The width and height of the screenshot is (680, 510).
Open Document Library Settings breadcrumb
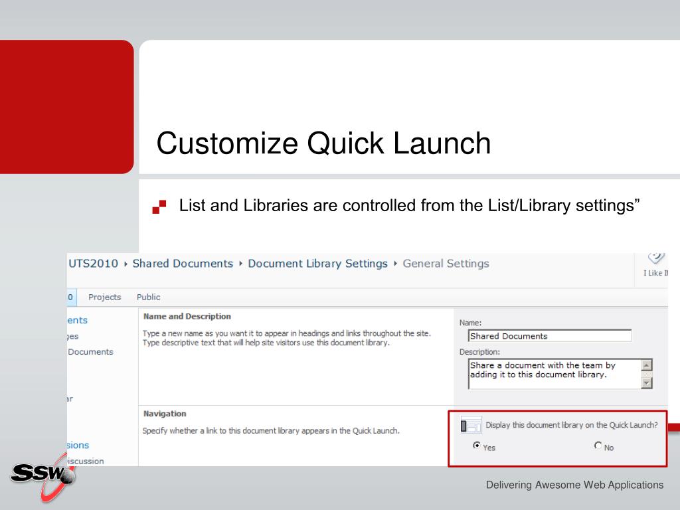click(317, 264)
